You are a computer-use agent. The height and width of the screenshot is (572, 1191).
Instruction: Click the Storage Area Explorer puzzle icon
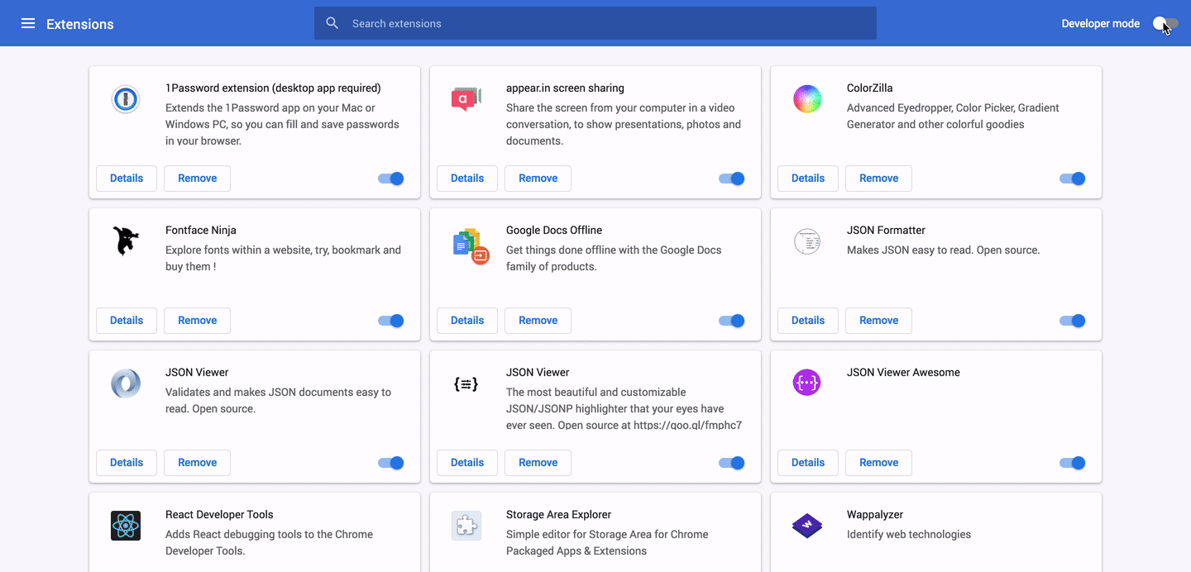[466, 526]
